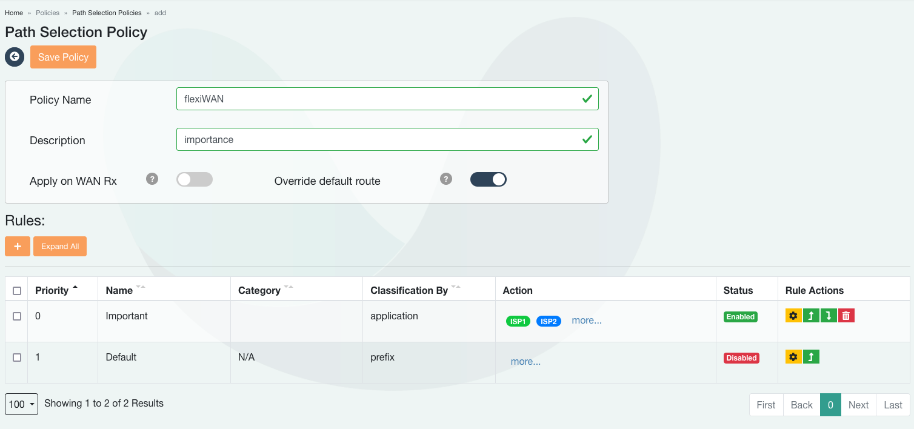Click the Save Policy button
This screenshot has height=429, width=914.
point(63,57)
